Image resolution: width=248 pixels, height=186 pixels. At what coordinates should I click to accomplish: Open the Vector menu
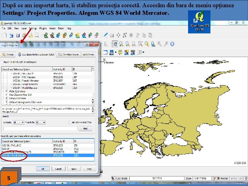[52, 28]
